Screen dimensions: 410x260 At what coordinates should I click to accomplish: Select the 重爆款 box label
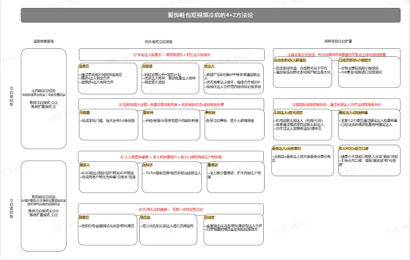point(213,165)
